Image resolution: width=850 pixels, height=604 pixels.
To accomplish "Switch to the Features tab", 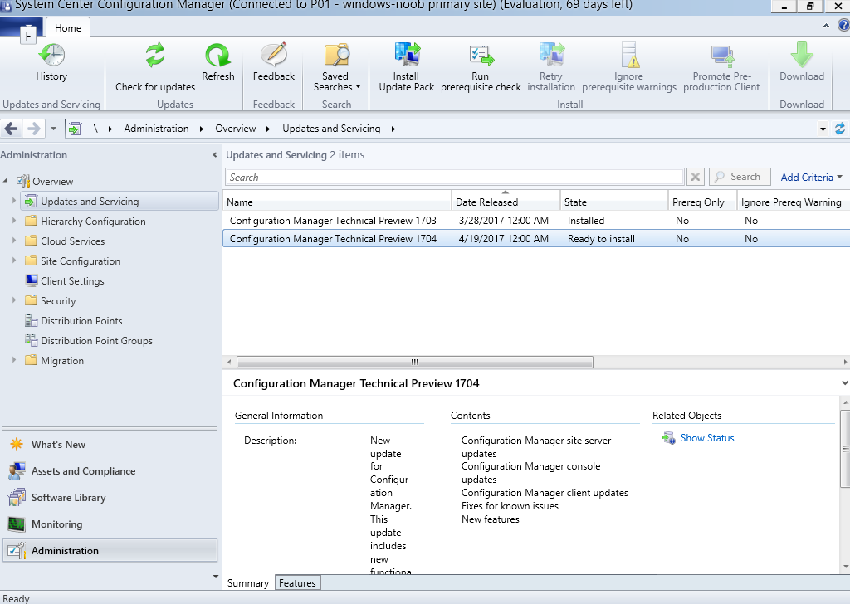I will (298, 583).
